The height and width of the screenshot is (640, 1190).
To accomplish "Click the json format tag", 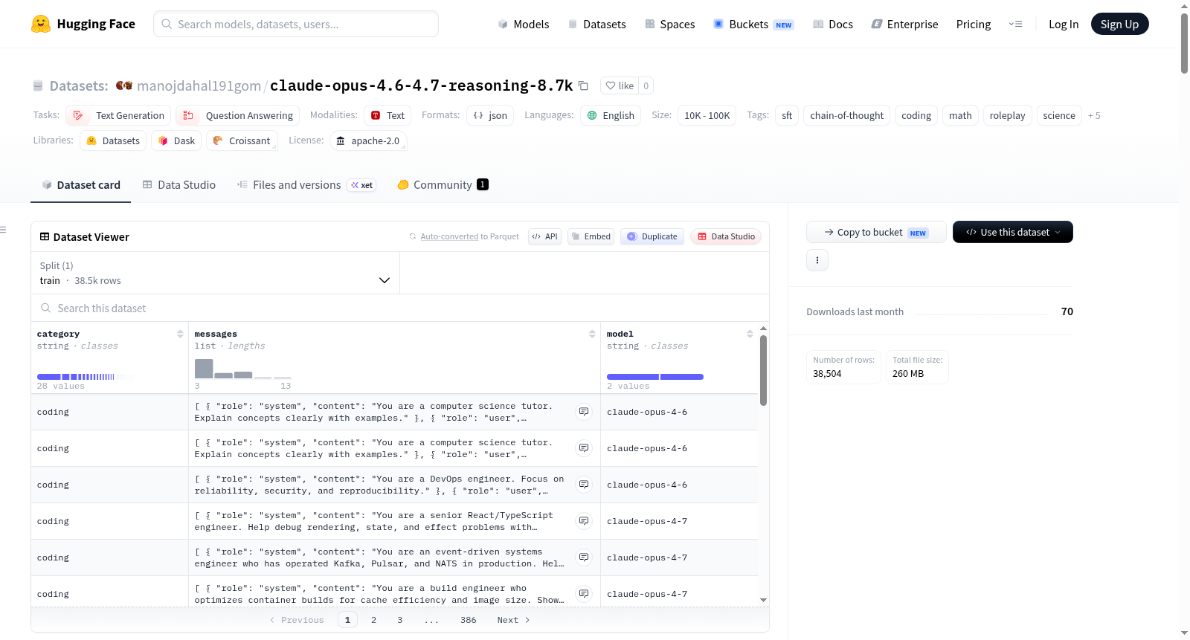I will [x=490, y=115].
